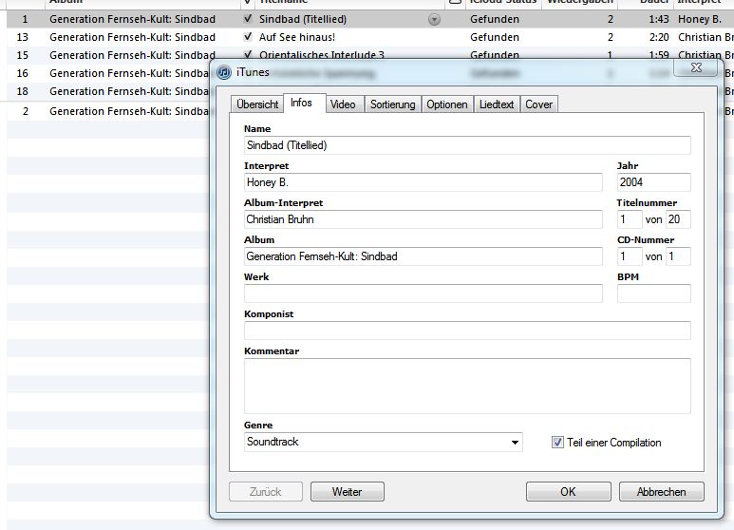Viewport: 734px width, 530px height.
Task: Close the iTunes info dialog
Action: click(x=696, y=67)
